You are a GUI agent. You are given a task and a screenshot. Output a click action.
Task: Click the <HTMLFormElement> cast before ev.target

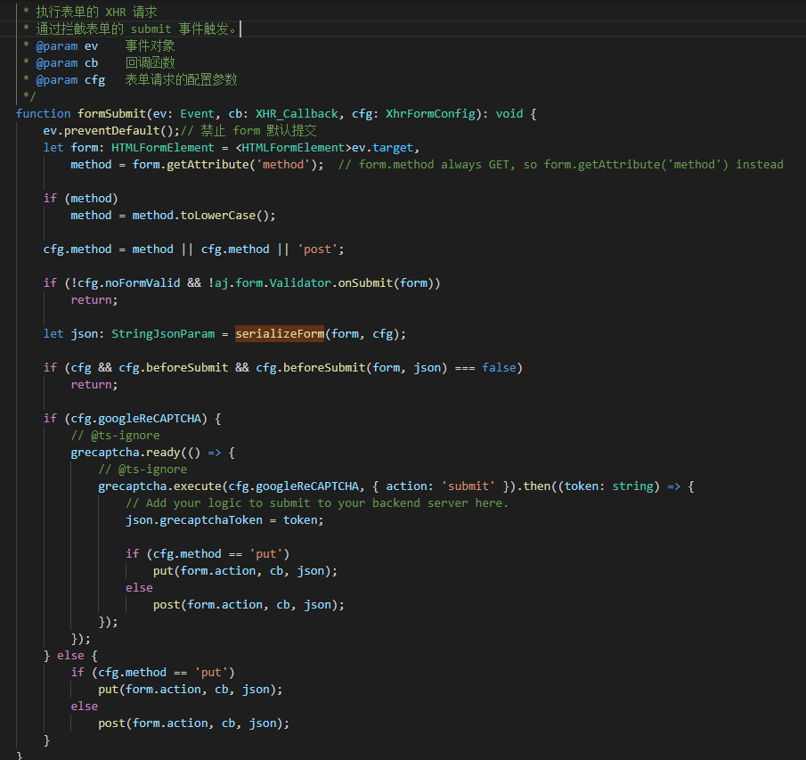coord(293,148)
